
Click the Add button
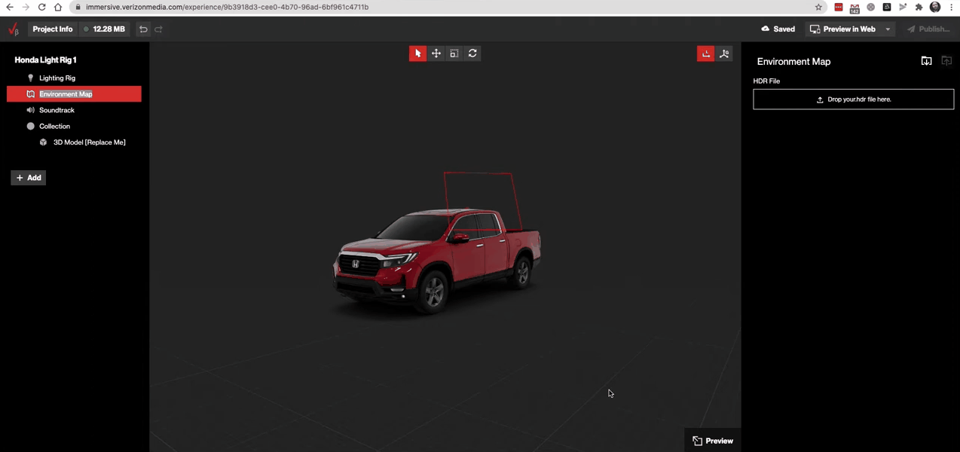click(29, 178)
